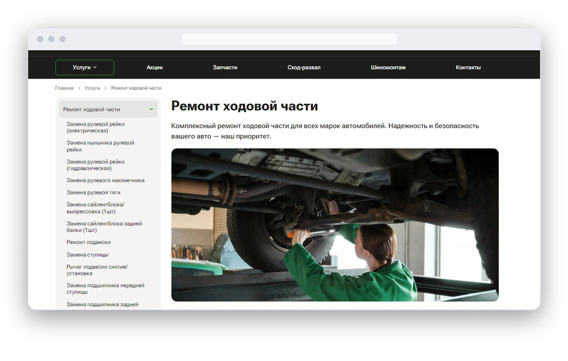Click the browser address bar
The width and height of the screenshot is (568, 361).
click(x=289, y=39)
